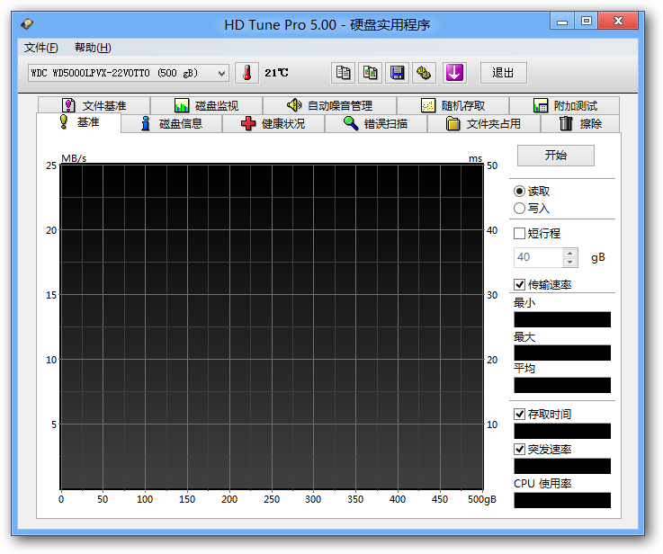The width and height of the screenshot is (663, 554).
Task: Click the 开始 button
Action: [x=555, y=156]
